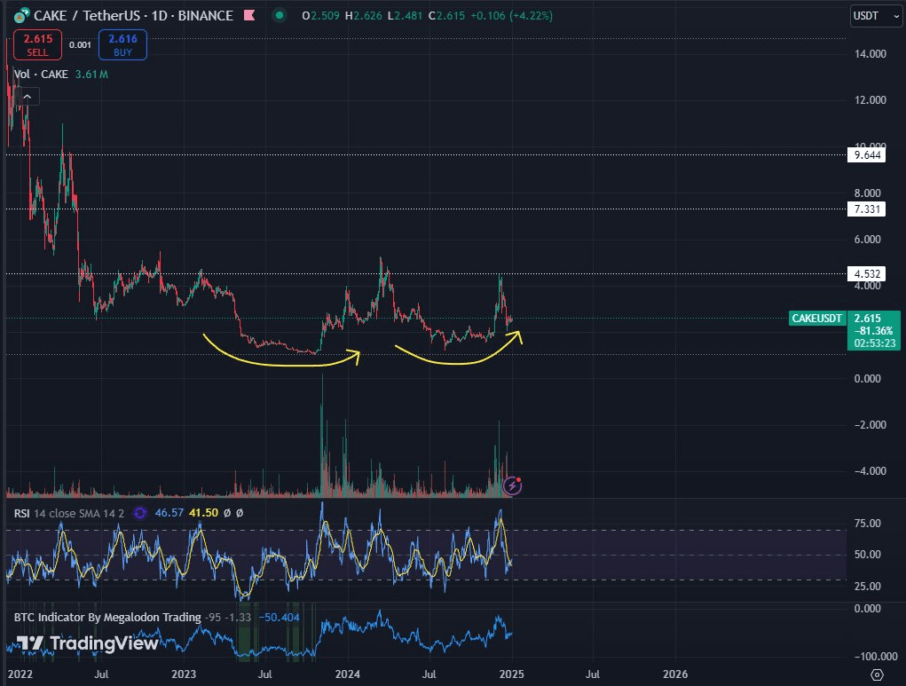The image size is (906, 686).
Task: Collapse the indicator legend with the chevron
Action: click(28, 97)
